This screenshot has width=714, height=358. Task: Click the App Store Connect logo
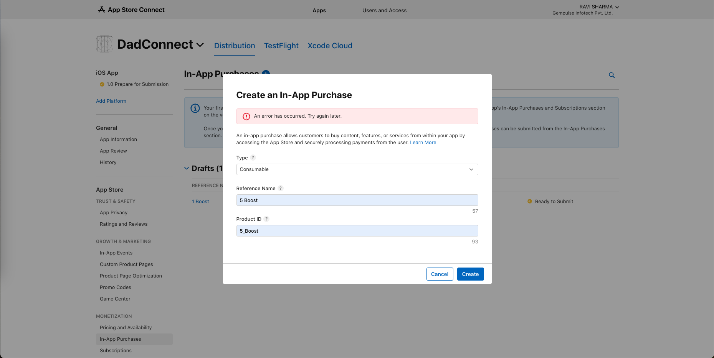(131, 10)
